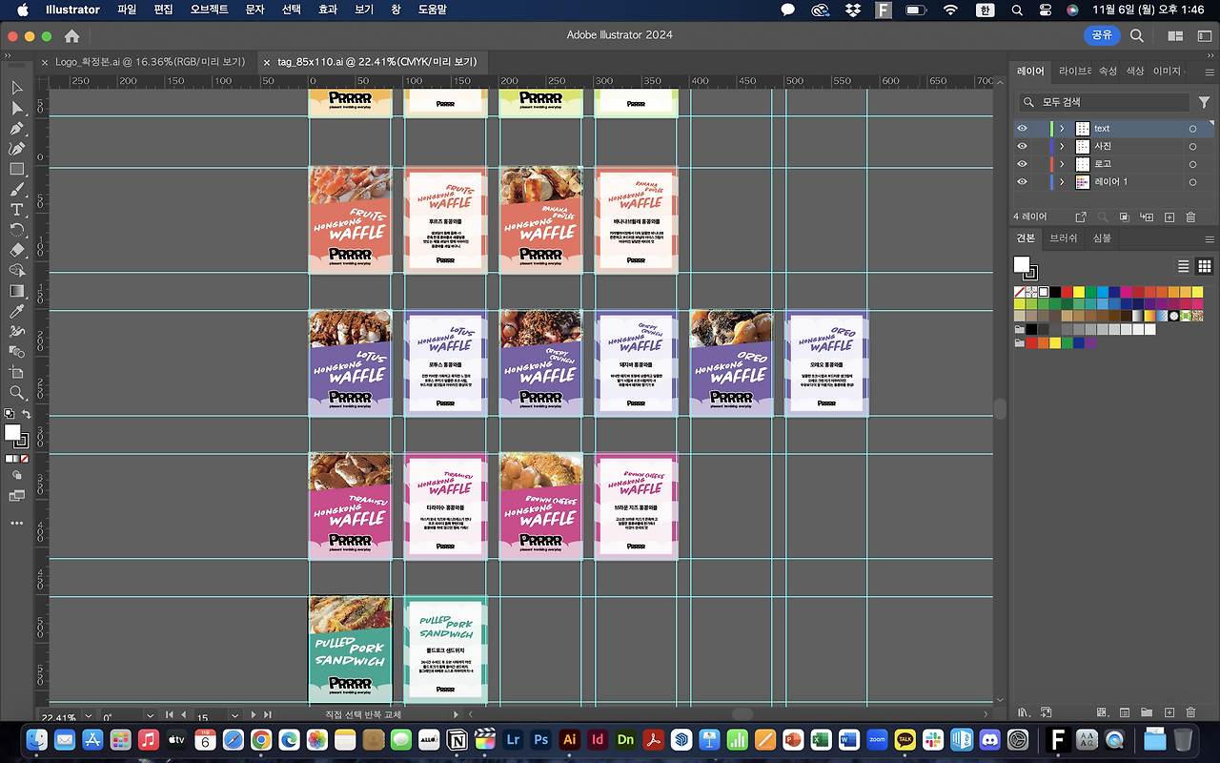Select the Selection (black arrow) tool
The image size is (1220, 763).
[x=17, y=88]
